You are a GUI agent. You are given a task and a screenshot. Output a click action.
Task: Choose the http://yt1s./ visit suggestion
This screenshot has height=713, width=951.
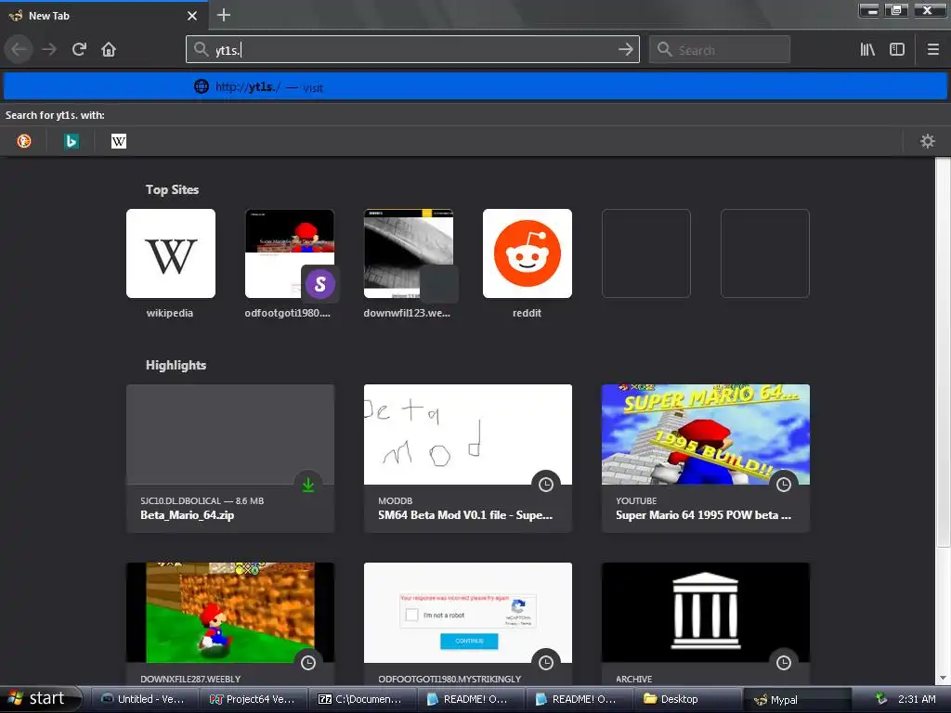[x=475, y=86]
